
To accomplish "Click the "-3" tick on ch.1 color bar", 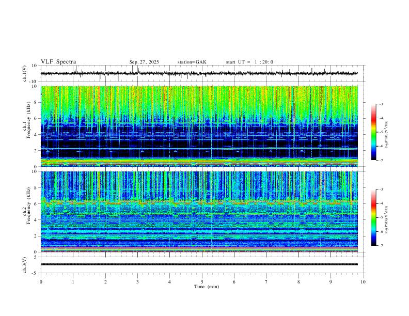I will coord(381,104).
